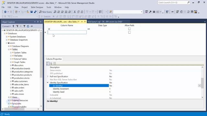This screenshot has height=116, width=207.
Task: Click the Alphabetical sort icon in Column Properties
Action: (x=51, y=63)
